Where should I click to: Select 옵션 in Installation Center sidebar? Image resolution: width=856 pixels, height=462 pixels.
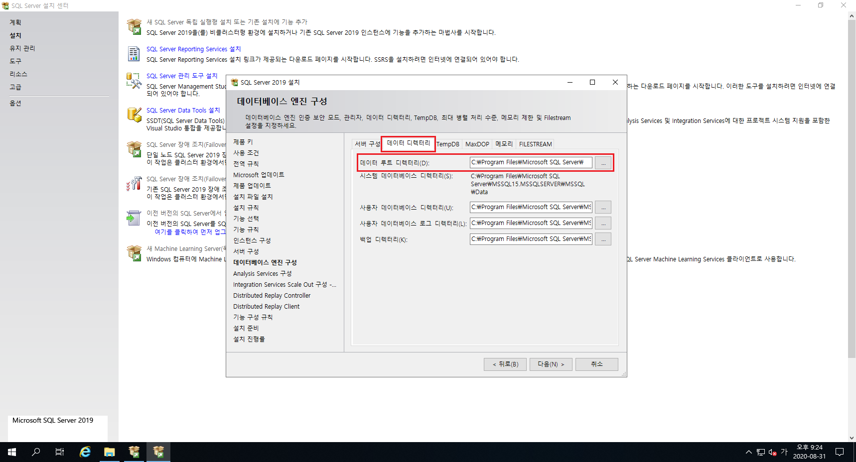(15, 103)
